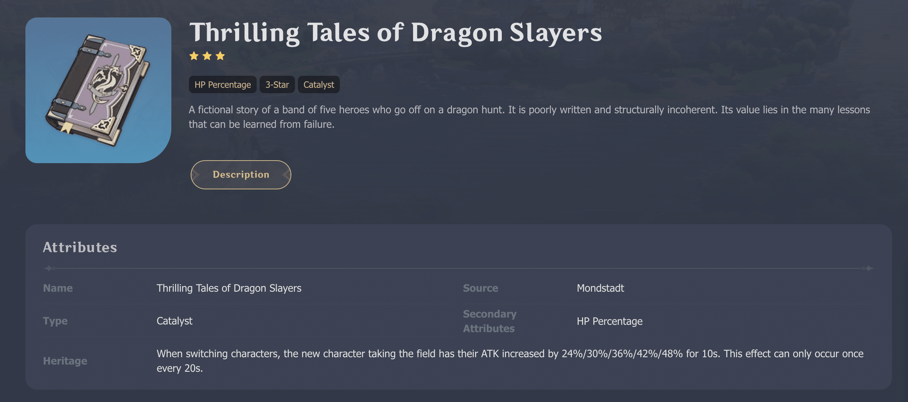Click the page title Thrilling Tales of Dragon Slayers
This screenshot has width=908, height=402.
coord(395,32)
